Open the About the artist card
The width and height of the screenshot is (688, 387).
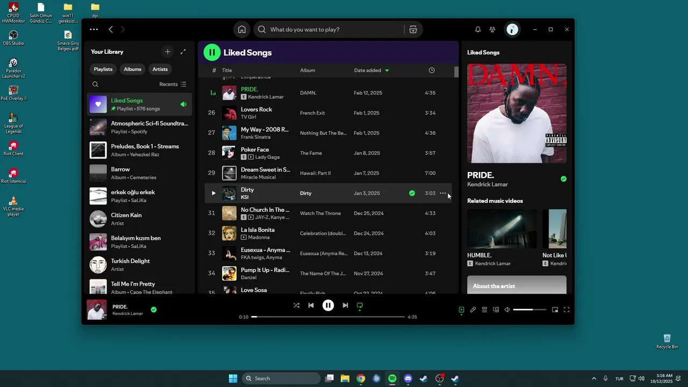pyautogui.click(x=517, y=285)
